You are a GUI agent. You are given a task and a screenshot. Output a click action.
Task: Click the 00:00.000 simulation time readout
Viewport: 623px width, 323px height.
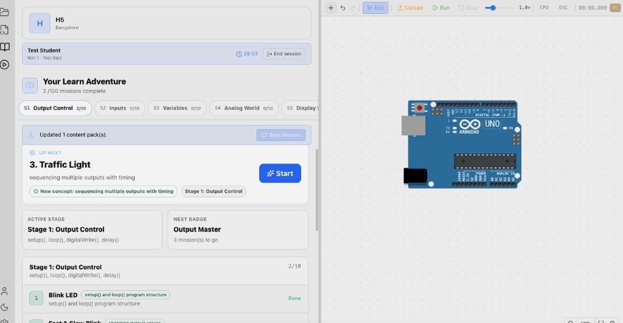point(593,7)
